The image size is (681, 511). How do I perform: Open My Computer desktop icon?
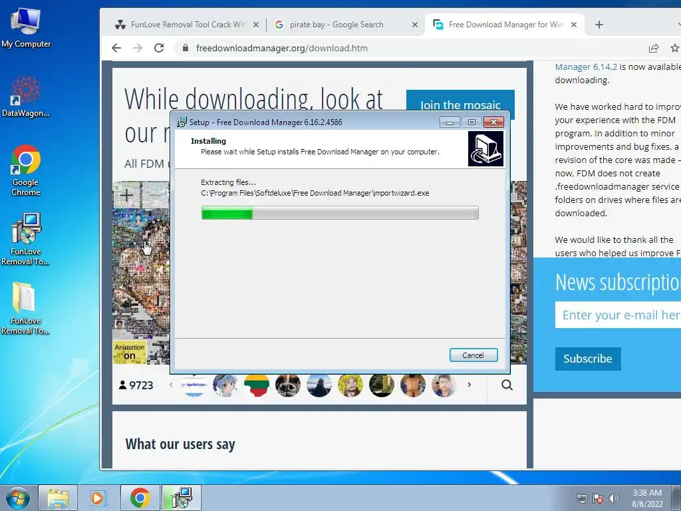(26, 27)
